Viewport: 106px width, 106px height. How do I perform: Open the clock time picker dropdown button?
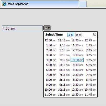tap(47, 28)
